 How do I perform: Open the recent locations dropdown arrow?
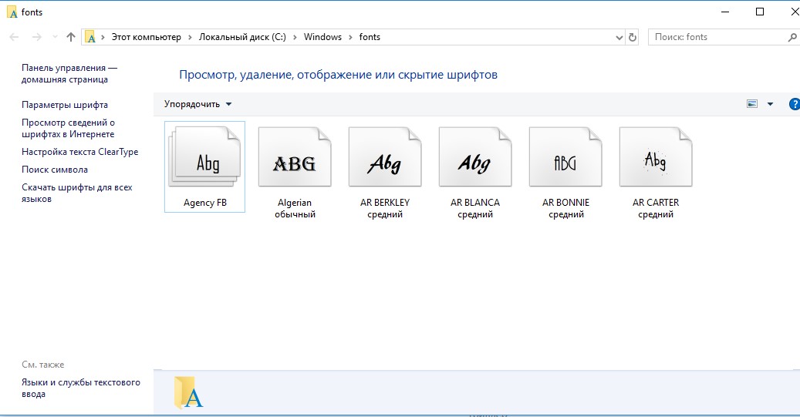point(54,37)
